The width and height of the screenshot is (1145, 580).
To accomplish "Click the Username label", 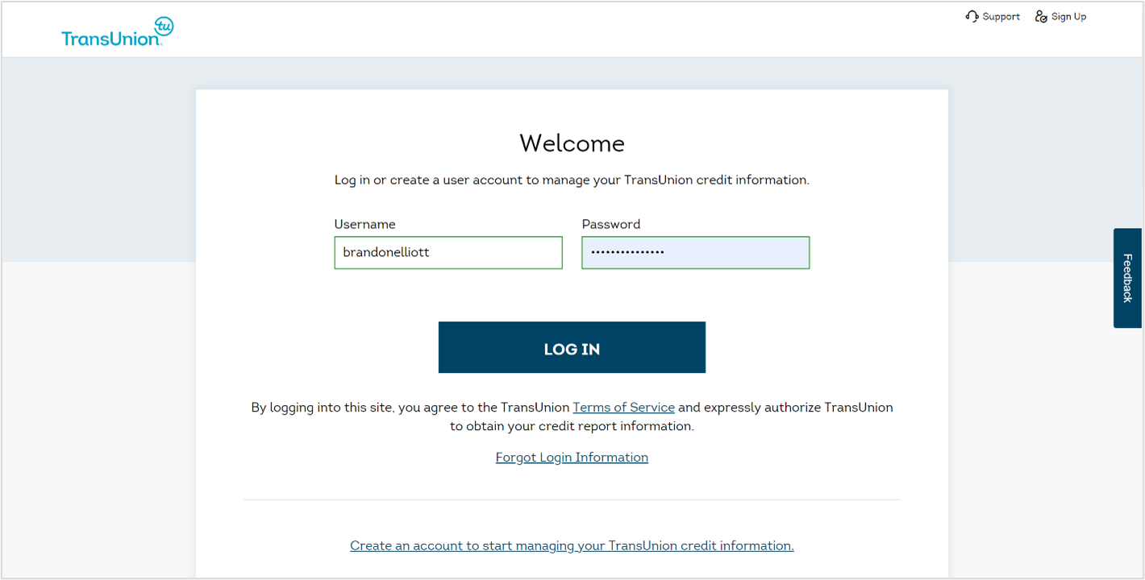I will coord(364,224).
